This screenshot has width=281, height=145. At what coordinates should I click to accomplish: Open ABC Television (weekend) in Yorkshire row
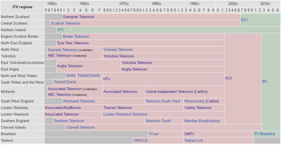point(60,56)
